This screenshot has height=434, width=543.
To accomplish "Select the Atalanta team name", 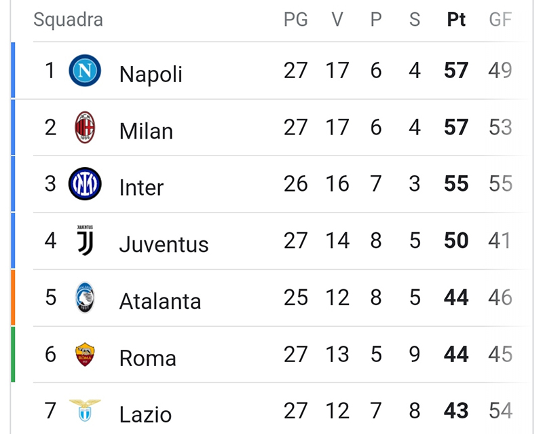I will [160, 301].
